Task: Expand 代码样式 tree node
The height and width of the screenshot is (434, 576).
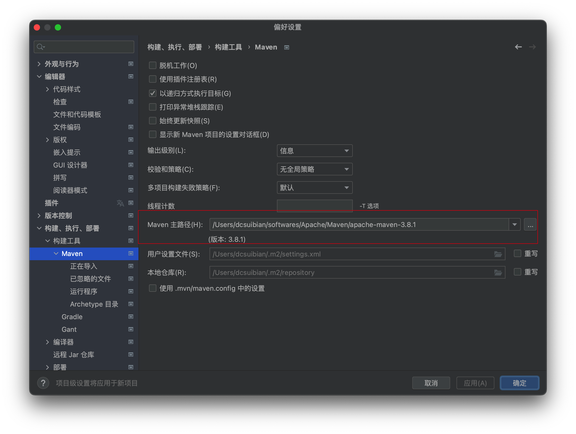Action: point(48,89)
